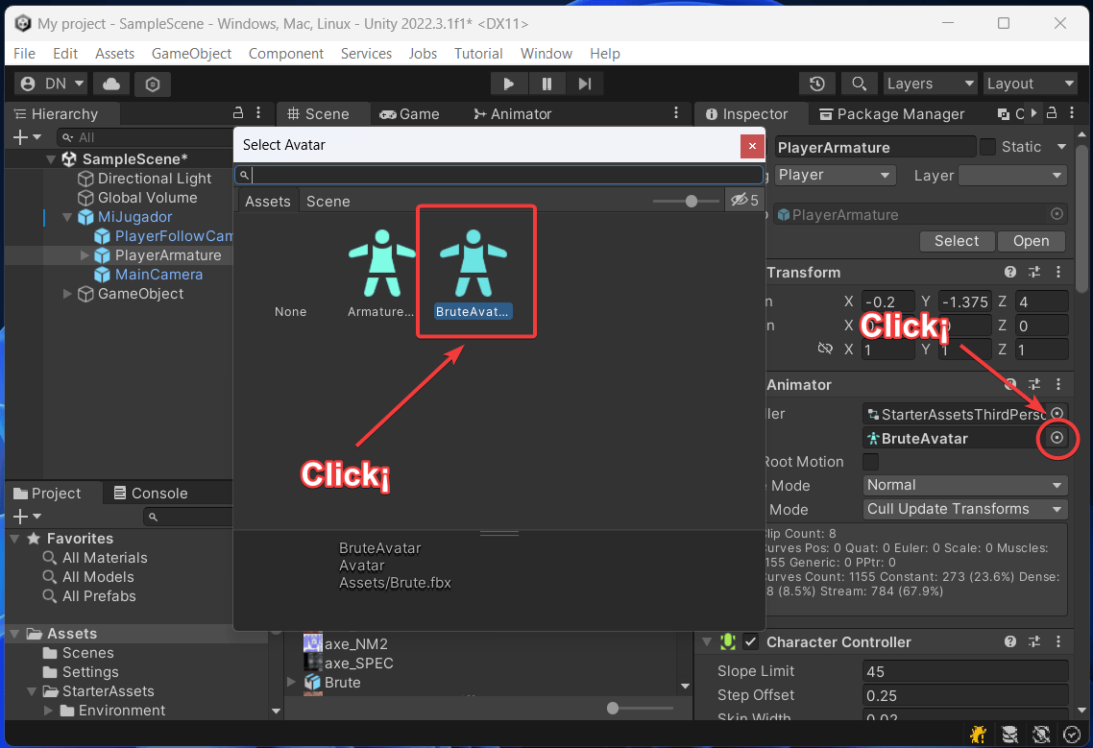Viewport: 1093px width, 748px height.
Task: Toggle Apply Root Motion checkbox
Action: click(x=870, y=462)
